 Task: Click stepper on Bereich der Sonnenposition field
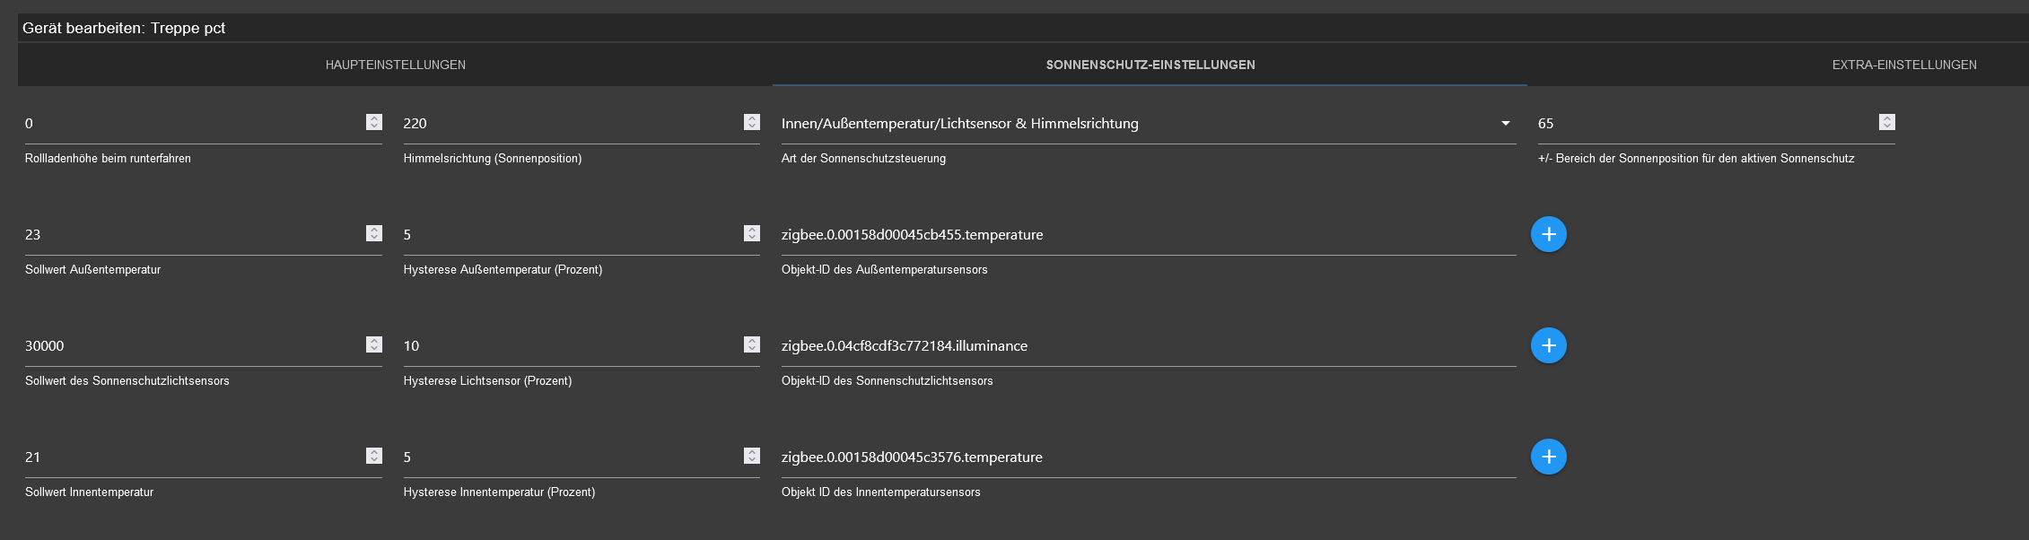click(x=1887, y=122)
